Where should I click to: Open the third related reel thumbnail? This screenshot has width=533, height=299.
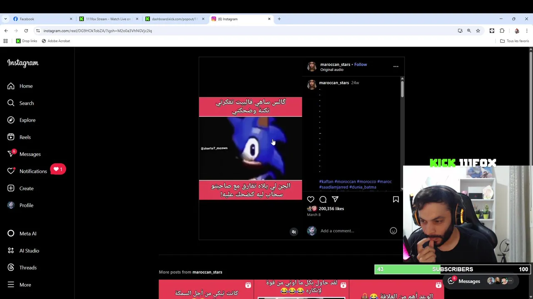396,289
